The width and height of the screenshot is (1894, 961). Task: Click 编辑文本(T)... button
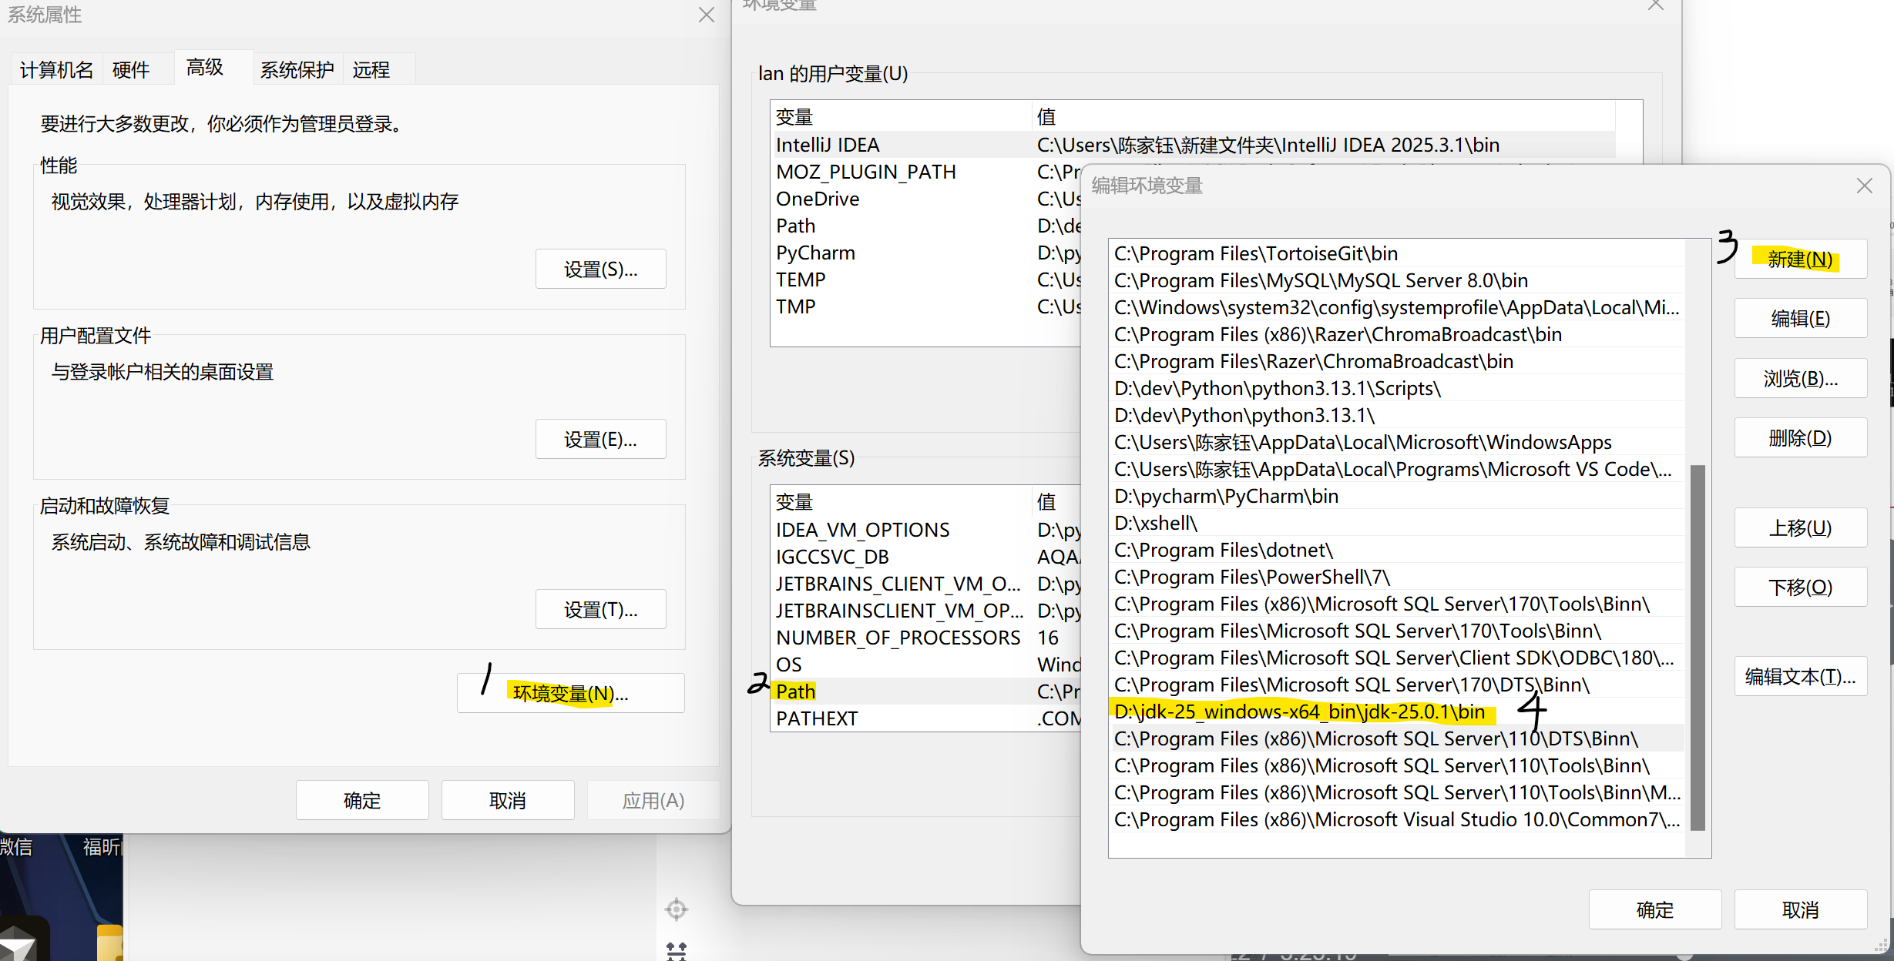[x=1800, y=676]
